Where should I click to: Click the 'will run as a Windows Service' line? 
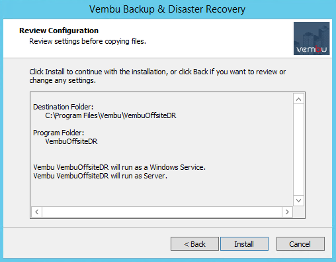click(119, 167)
